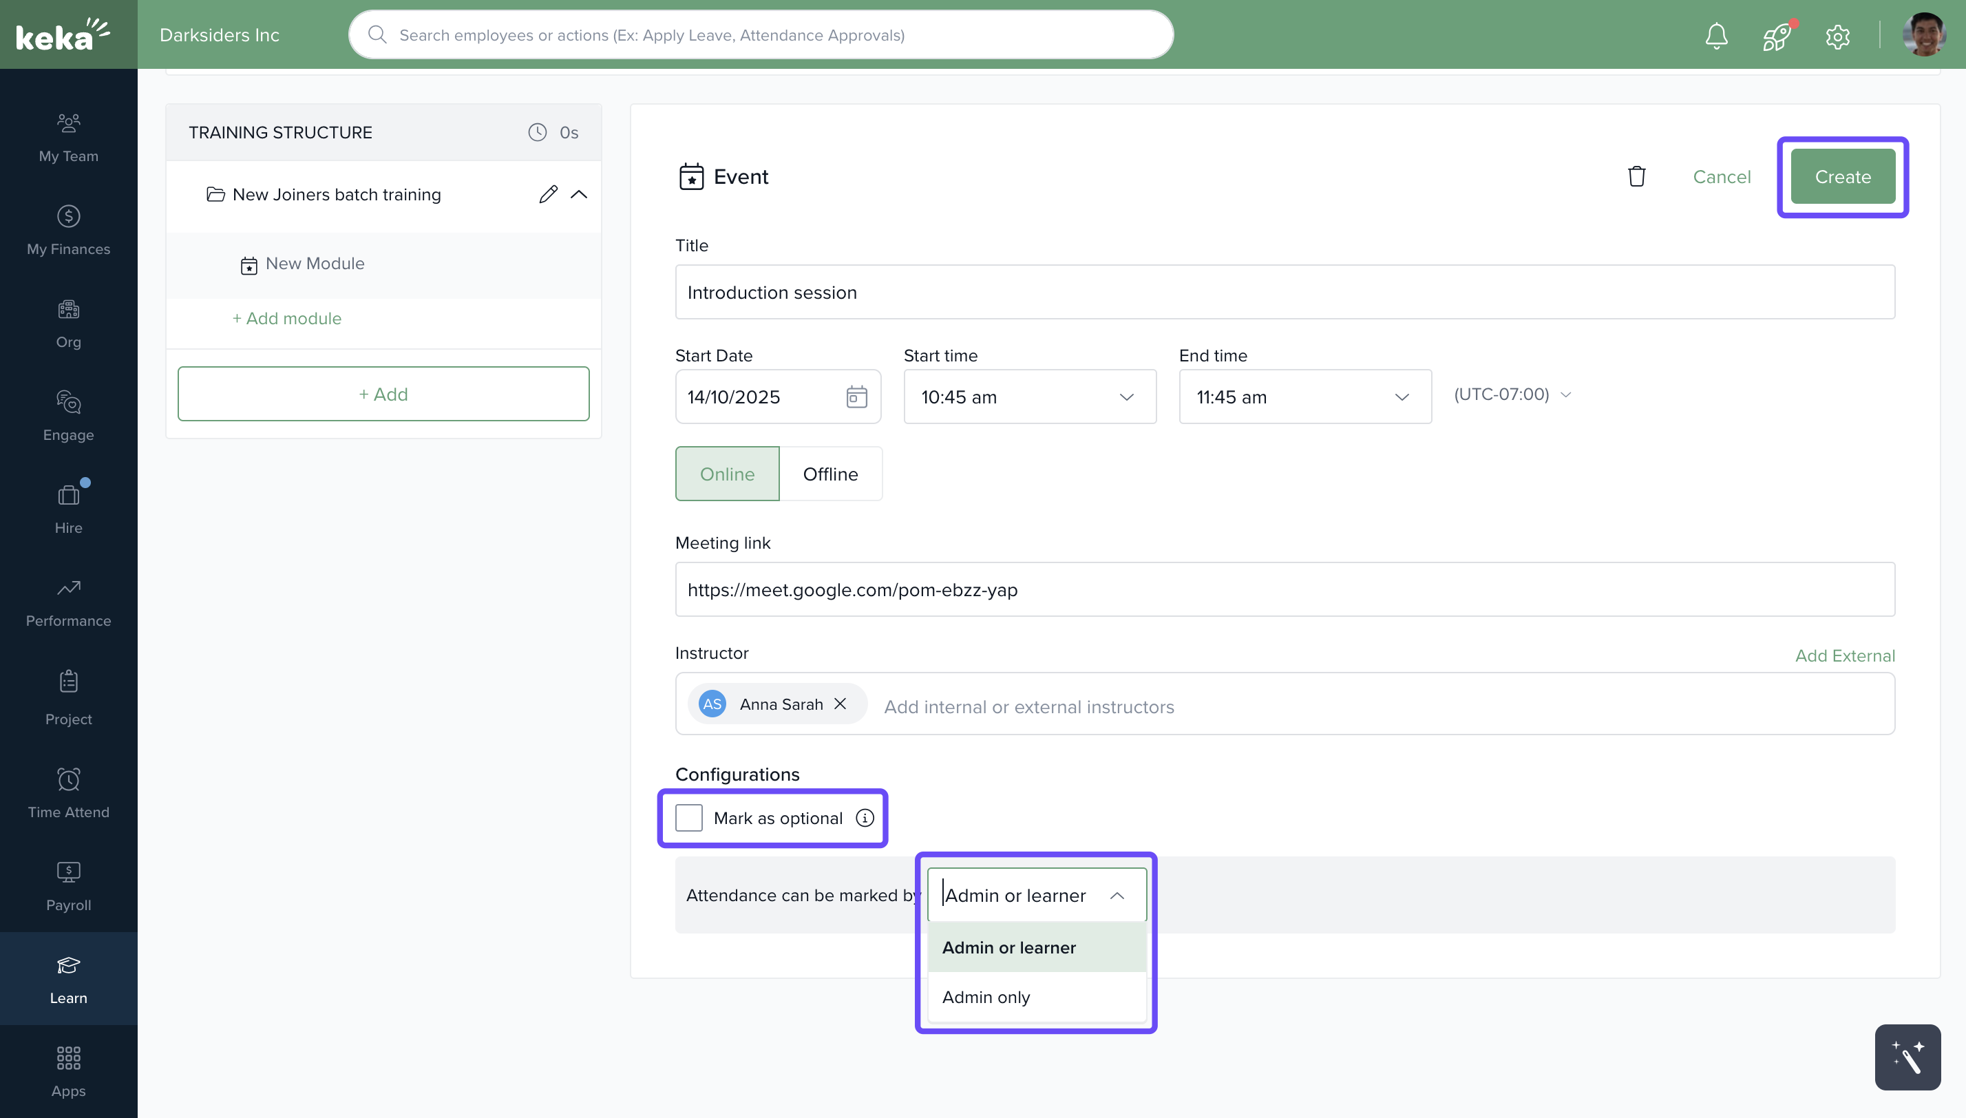The width and height of the screenshot is (1966, 1118).
Task: Open settings gear icon
Action: [1837, 36]
